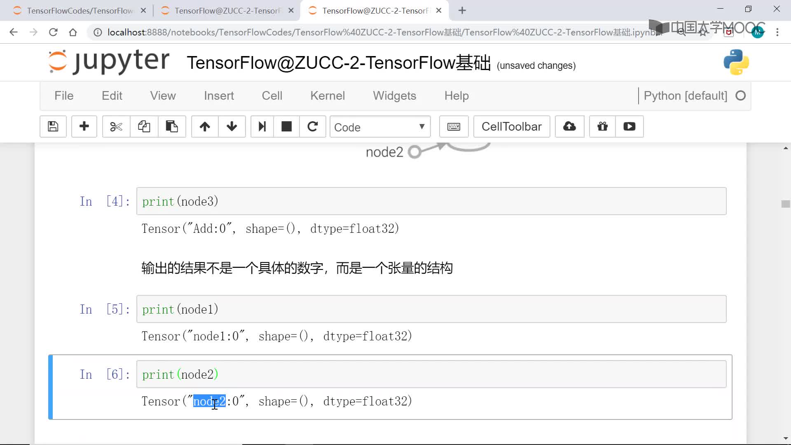791x445 pixels.
Task: Close the active TensorFlow@ZUCC-2 tab
Action: pyautogui.click(x=439, y=11)
